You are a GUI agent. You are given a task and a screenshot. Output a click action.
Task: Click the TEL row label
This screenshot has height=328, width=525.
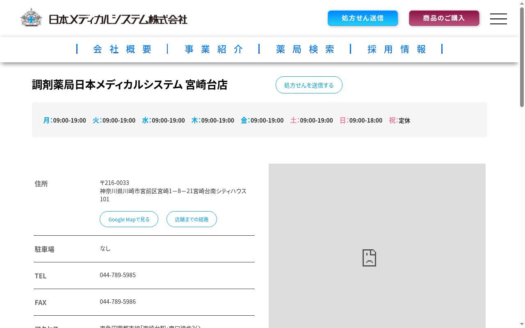41,276
